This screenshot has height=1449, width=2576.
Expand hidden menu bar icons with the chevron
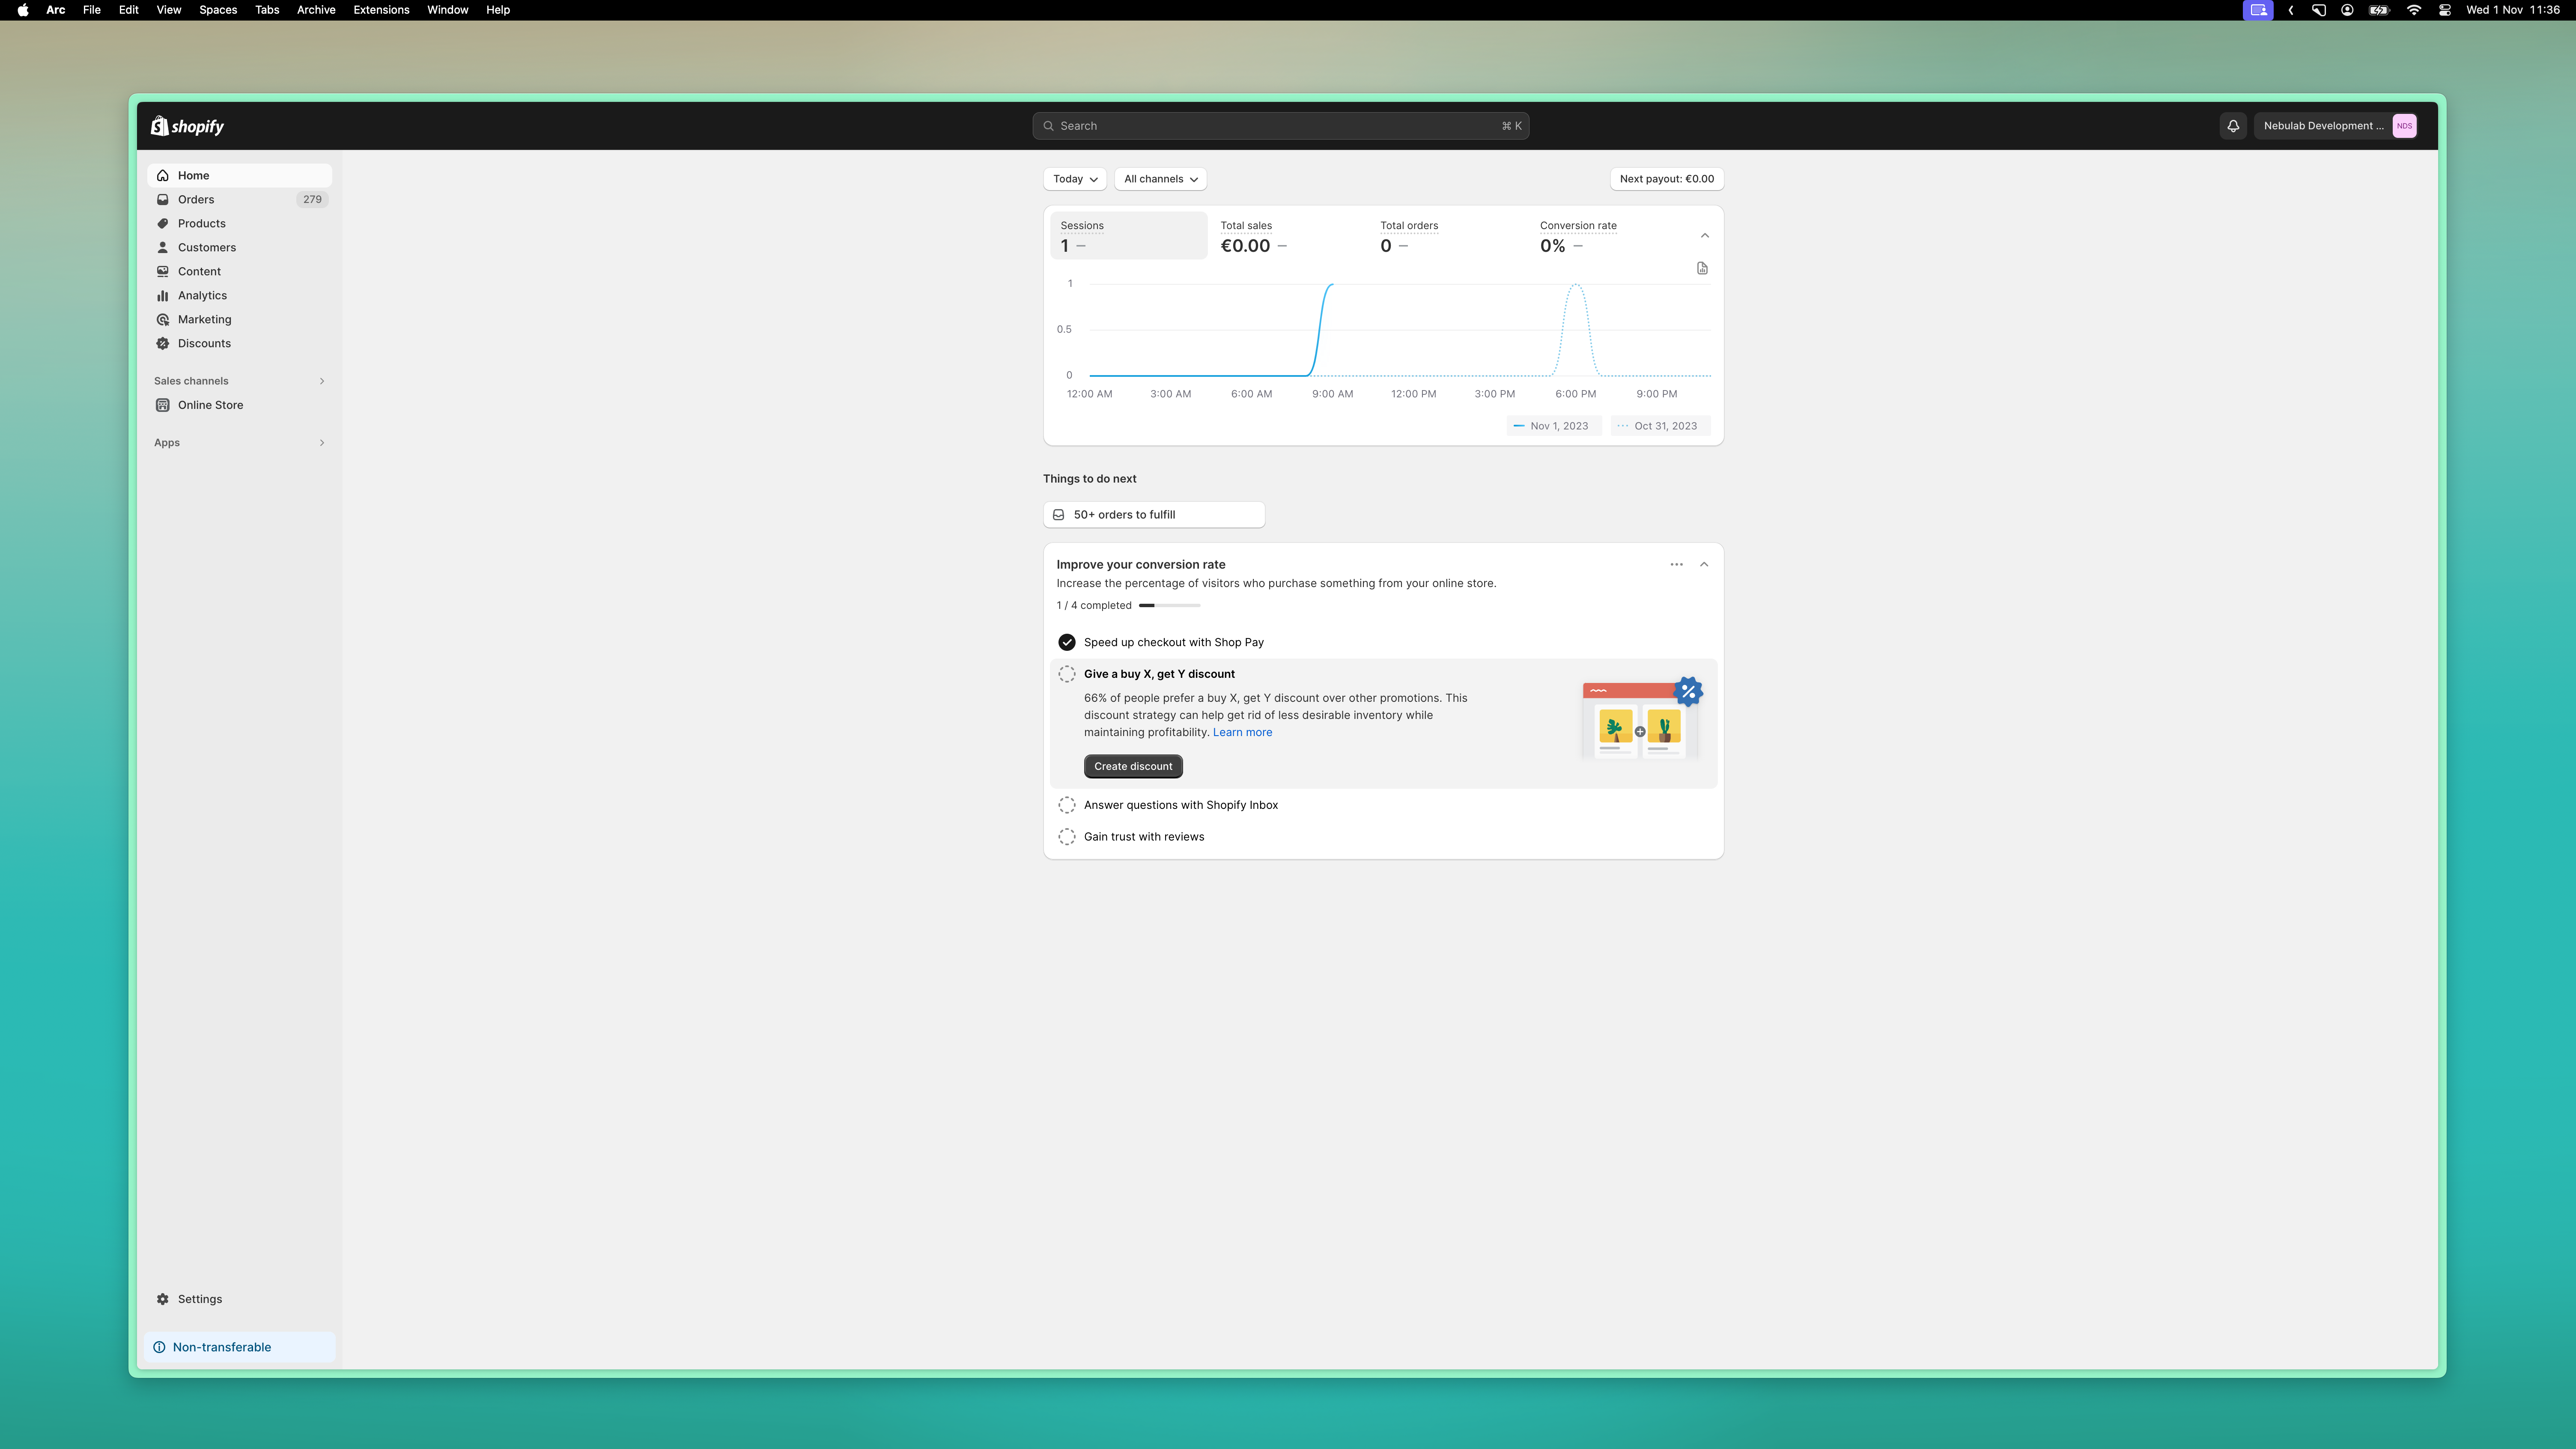pos(2291,10)
